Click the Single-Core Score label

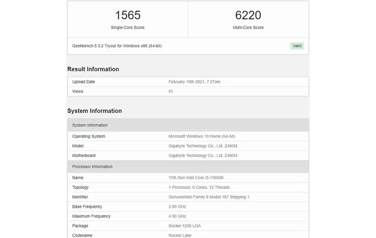(128, 28)
